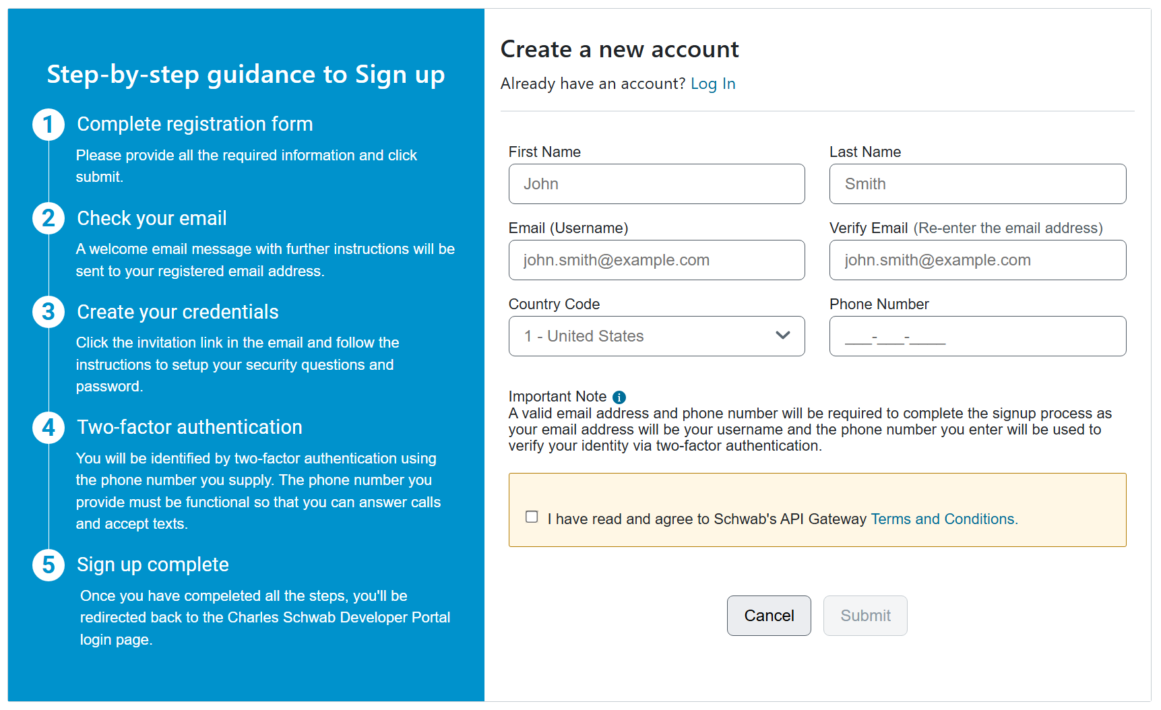Image resolution: width=1161 pixels, height=710 pixels.
Task: Focus the Last Name input field
Action: point(978,184)
